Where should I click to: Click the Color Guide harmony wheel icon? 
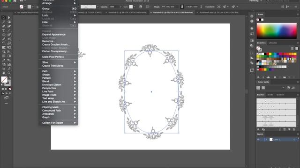click(288, 88)
